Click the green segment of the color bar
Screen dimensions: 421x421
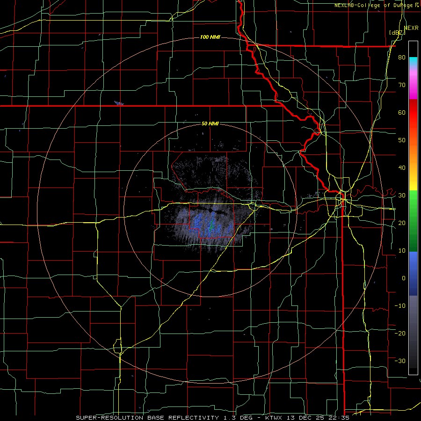(413, 221)
